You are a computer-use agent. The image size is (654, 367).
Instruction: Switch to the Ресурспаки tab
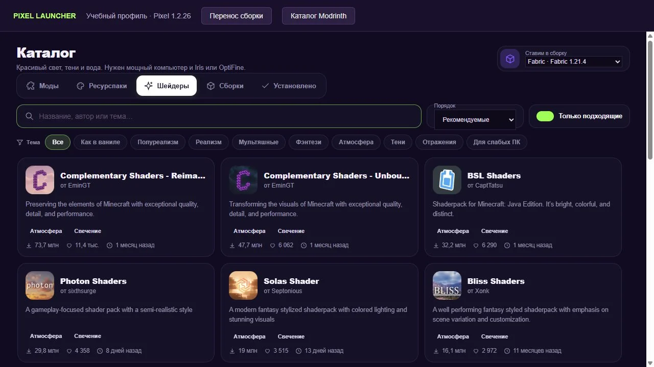point(102,86)
